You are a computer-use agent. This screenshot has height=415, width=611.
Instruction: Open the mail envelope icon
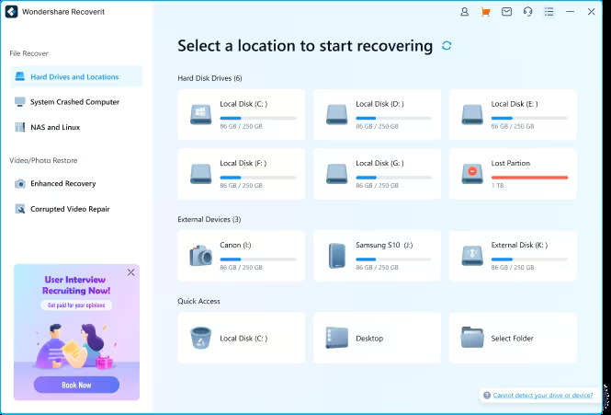[506, 12]
